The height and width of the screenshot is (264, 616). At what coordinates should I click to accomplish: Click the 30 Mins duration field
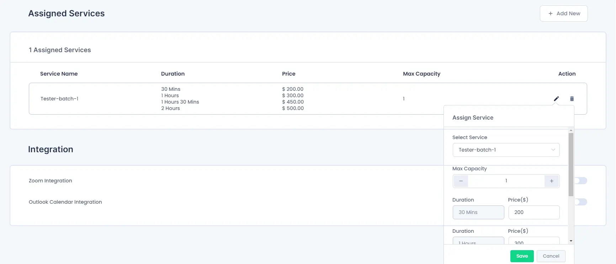click(x=478, y=212)
